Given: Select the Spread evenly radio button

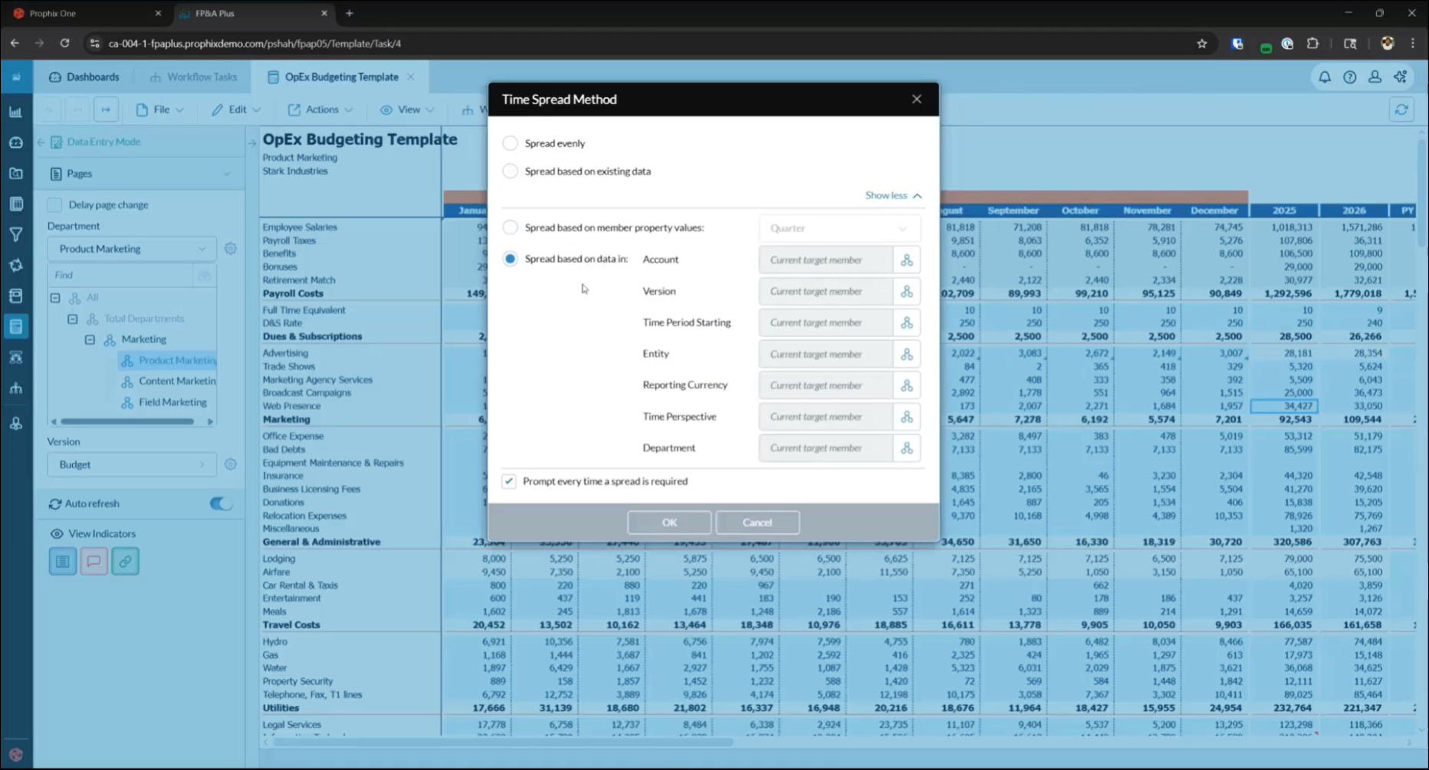Looking at the screenshot, I should [510, 143].
